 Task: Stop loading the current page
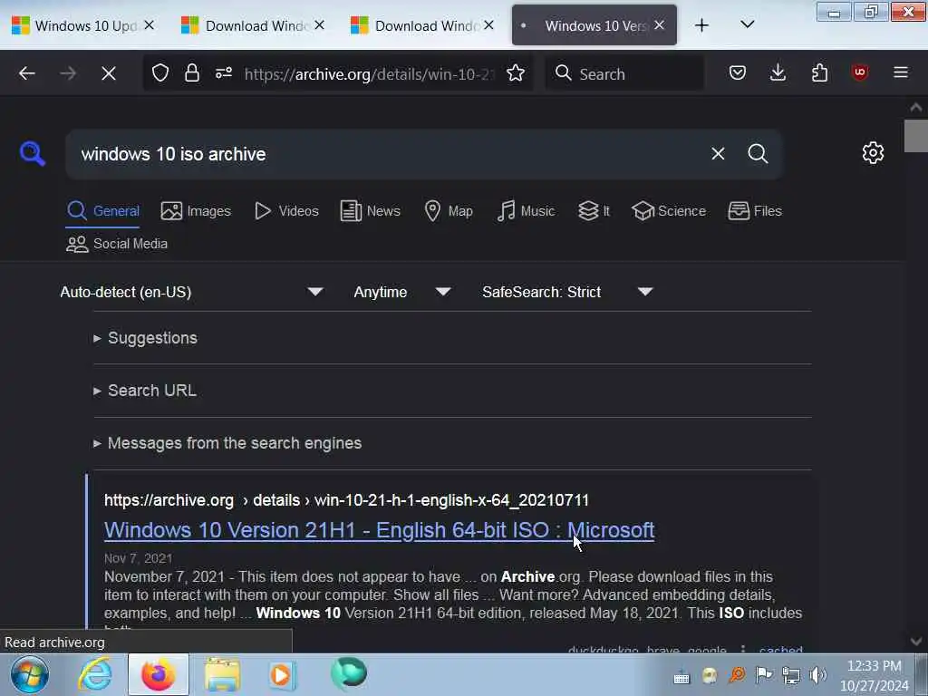[x=109, y=73]
